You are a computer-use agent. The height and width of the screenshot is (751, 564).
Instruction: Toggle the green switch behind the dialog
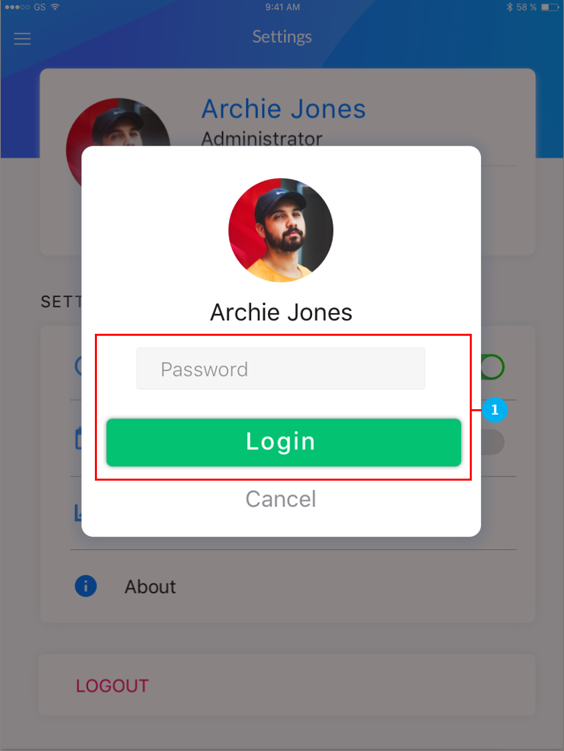click(492, 367)
